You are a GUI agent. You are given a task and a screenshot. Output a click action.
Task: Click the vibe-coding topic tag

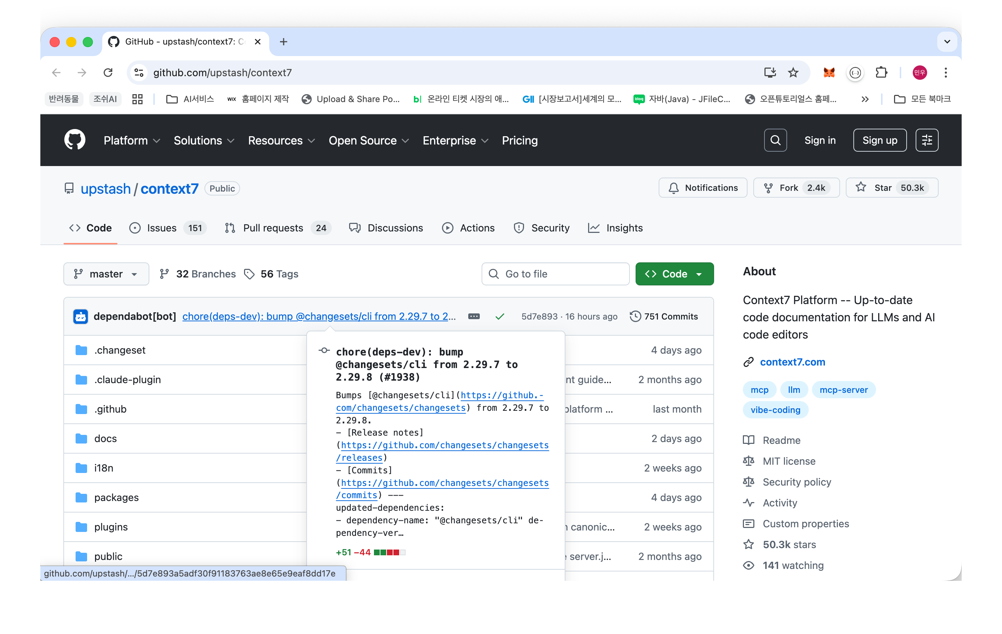click(775, 410)
